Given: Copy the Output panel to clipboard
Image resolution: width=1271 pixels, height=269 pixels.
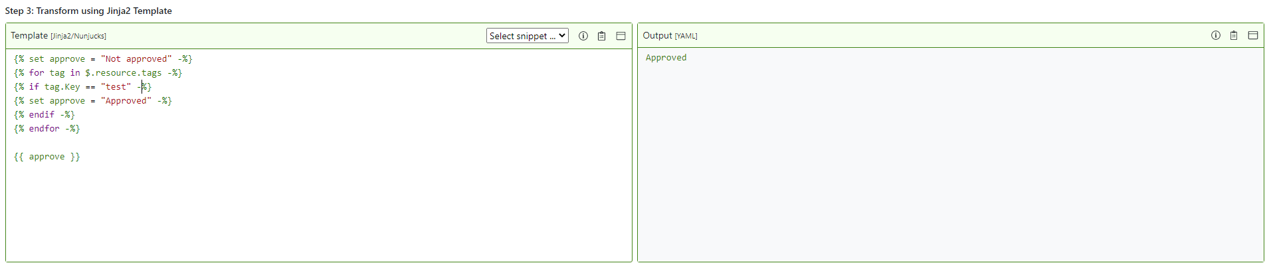Looking at the screenshot, I should [1233, 35].
